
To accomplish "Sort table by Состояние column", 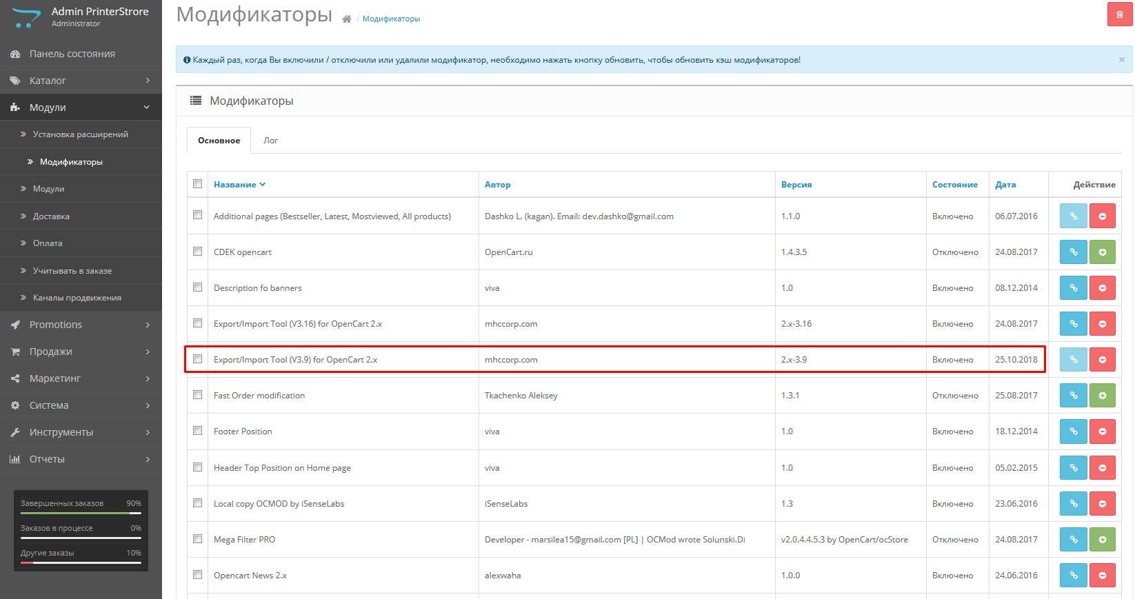I will pyautogui.click(x=955, y=185).
